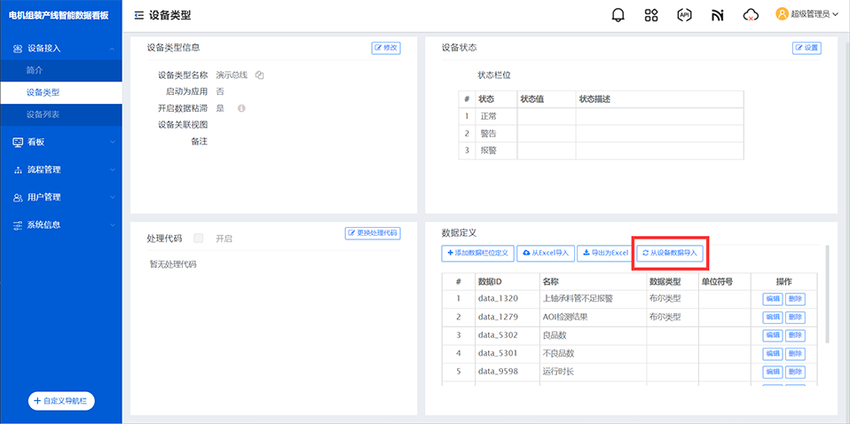Image resolution: width=850 pixels, height=424 pixels.
Task: Toggle the sidebar collapse hamburger icon
Action: click(139, 15)
